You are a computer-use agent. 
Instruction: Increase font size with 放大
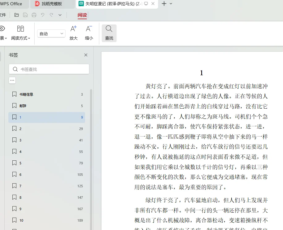pos(74,33)
